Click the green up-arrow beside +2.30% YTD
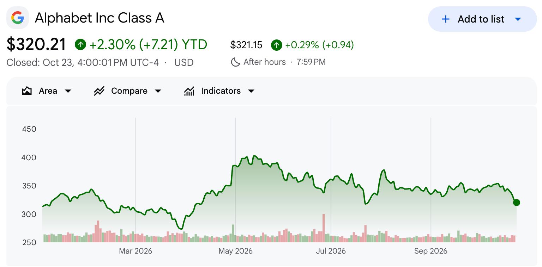Image resolution: width=542 pixels, height=267 pixels. click(80, 45)
